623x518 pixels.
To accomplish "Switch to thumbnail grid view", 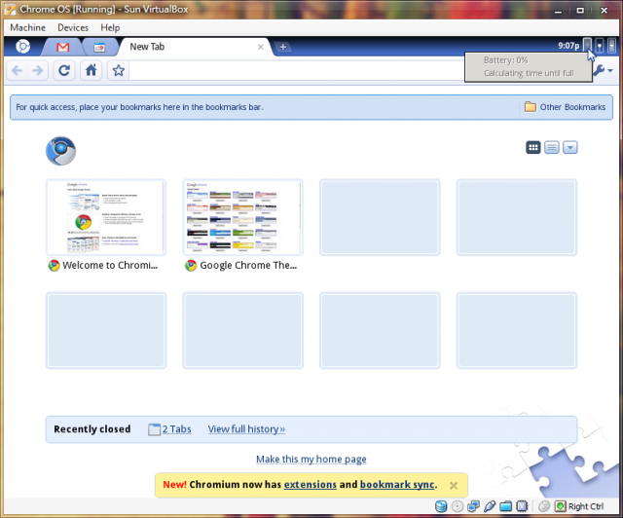I will 533,147.
